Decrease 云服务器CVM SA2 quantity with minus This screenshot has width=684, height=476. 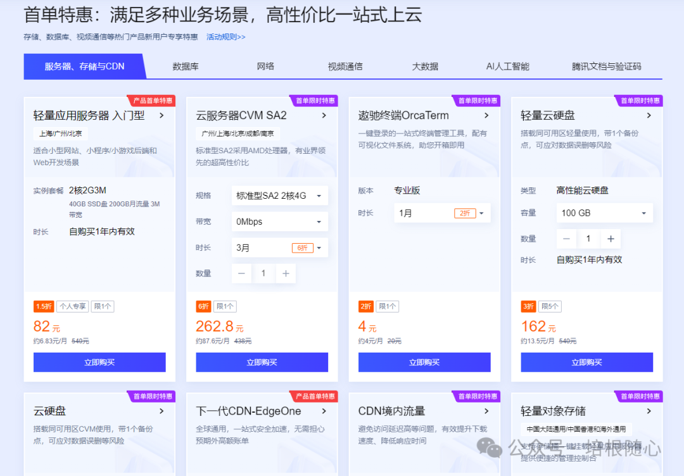tap(241, 273)
